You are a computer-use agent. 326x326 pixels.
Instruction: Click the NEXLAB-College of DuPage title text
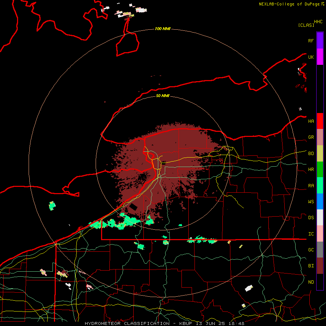pos(289,4)
